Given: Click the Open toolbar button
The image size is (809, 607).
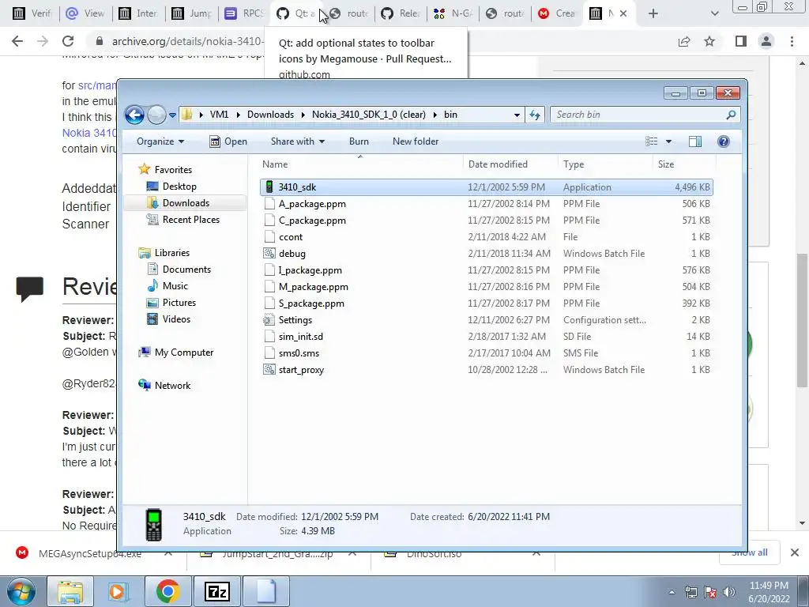Looking at the screenshot, I should click(228, 141).
